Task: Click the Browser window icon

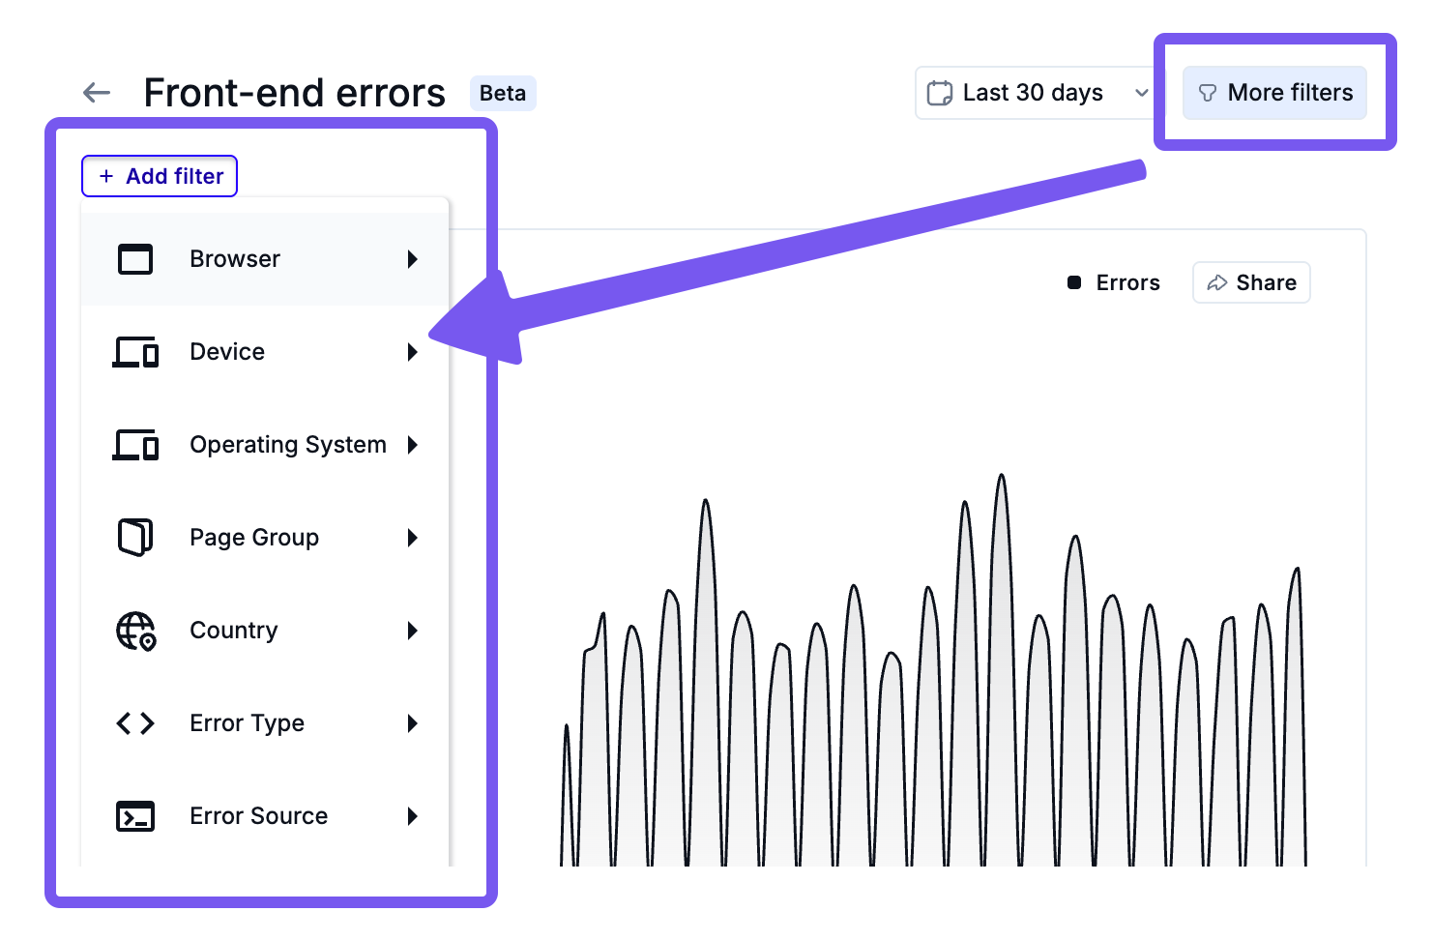Action: point(135,259)
